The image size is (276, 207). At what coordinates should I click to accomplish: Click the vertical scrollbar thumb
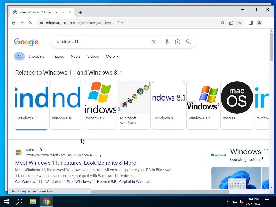[271, 47]
